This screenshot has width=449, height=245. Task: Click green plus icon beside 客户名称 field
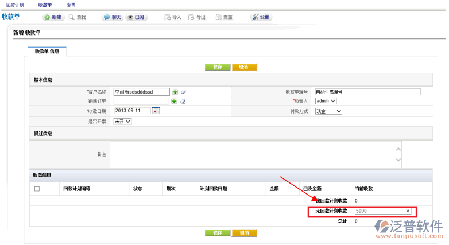pos(175,92)
